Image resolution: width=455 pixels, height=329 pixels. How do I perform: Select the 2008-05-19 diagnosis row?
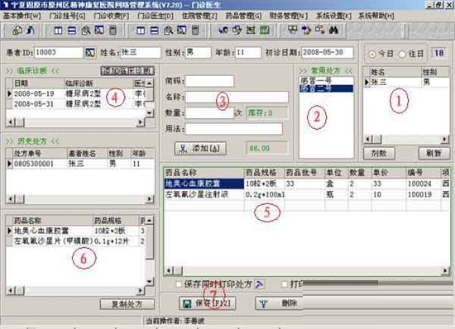click(76, 93)
